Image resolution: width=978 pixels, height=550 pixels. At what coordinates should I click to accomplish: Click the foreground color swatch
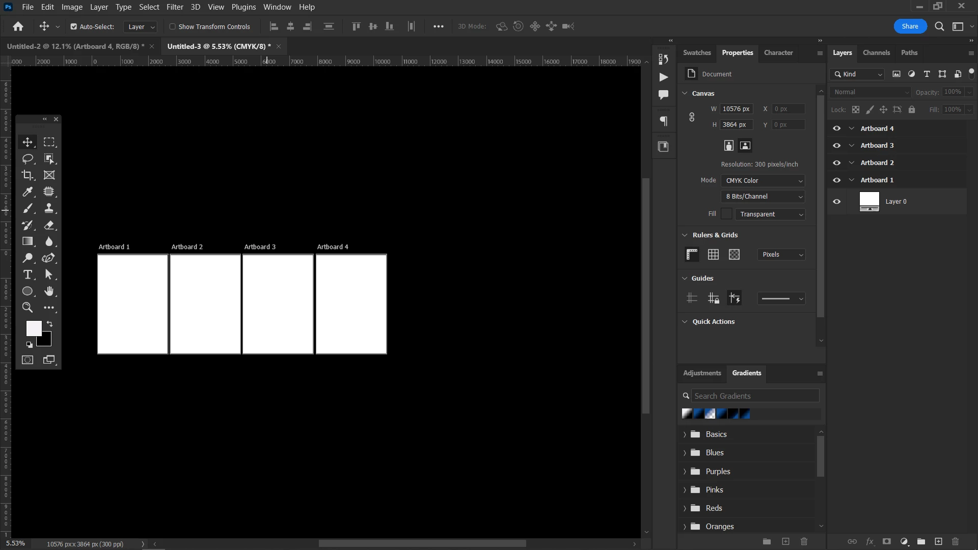[x=33, y=328]
